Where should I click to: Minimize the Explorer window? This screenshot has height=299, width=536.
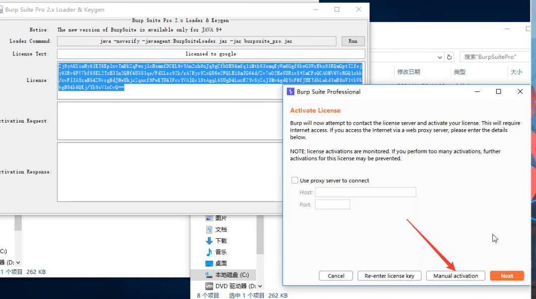click(507, 29)
